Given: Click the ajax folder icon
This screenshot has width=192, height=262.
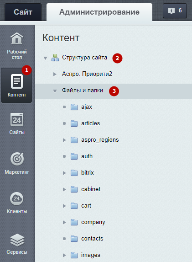Looking at the screenshot, I should tap(74, 107).
